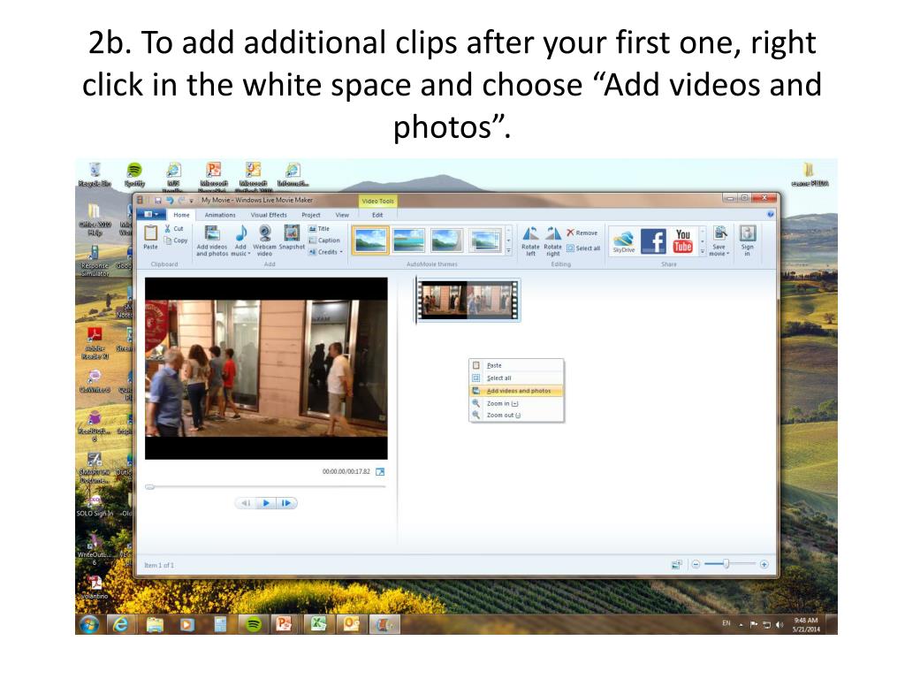Switch to the Animations tab

(220, 215)
